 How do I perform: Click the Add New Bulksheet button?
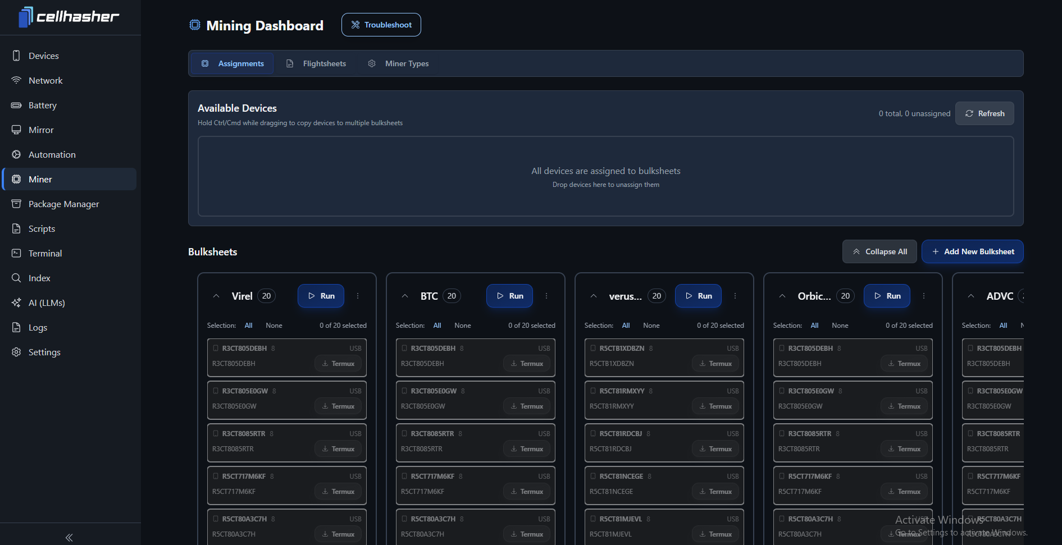(x=972, y=252)
